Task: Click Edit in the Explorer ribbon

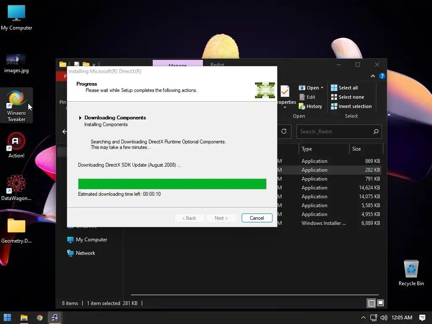Action: [307, 97]
